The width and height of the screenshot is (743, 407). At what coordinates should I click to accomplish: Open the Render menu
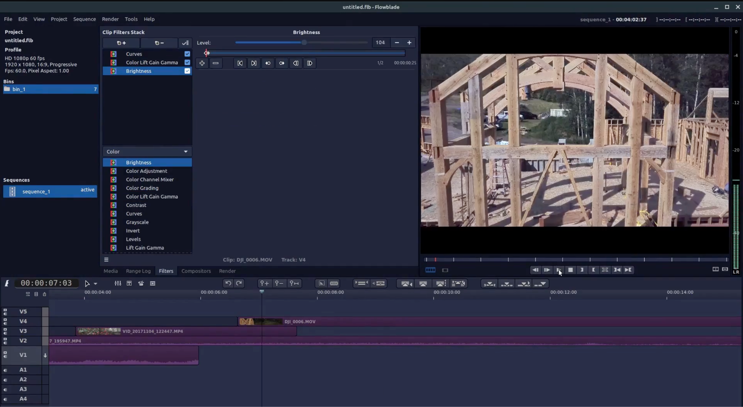(x=110, y=19)
